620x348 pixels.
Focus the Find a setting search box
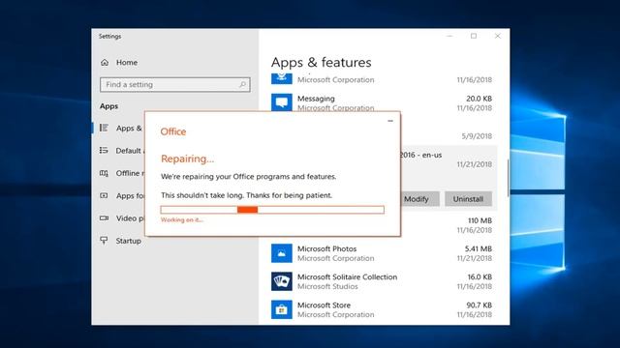tap(175, 84)
